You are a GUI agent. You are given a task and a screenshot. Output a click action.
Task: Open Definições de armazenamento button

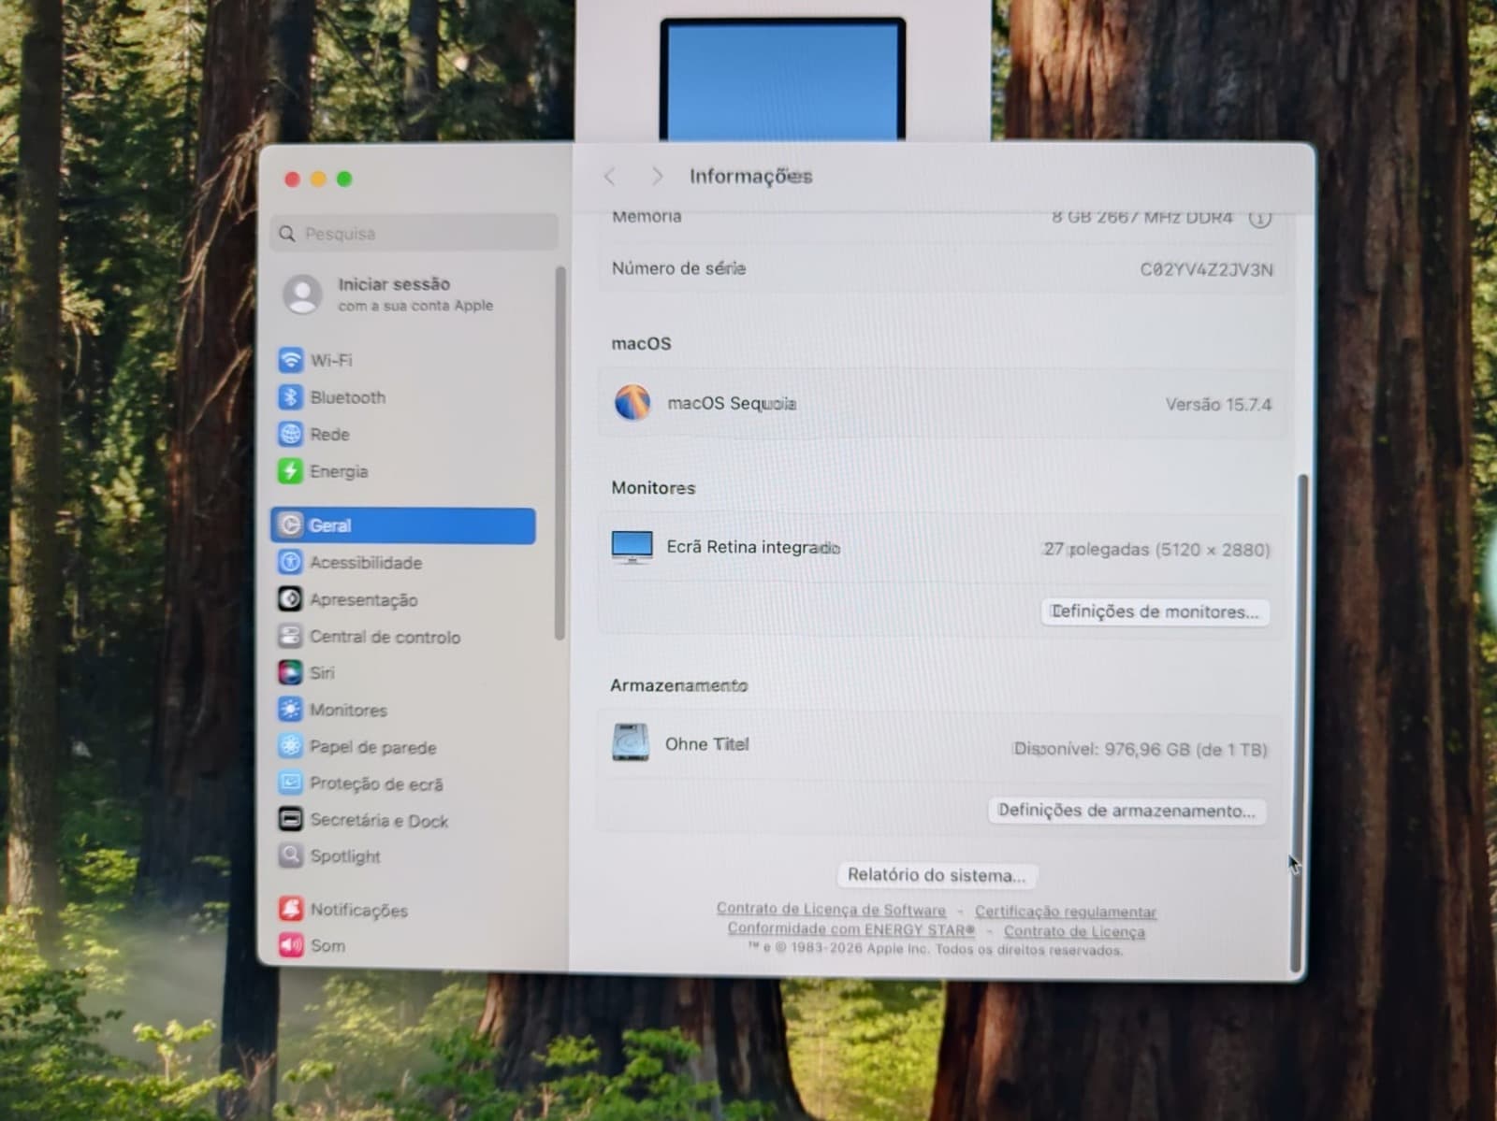point(1126,811)
